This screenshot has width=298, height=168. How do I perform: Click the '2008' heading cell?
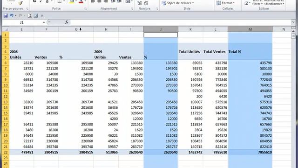(x=21, y=52)
